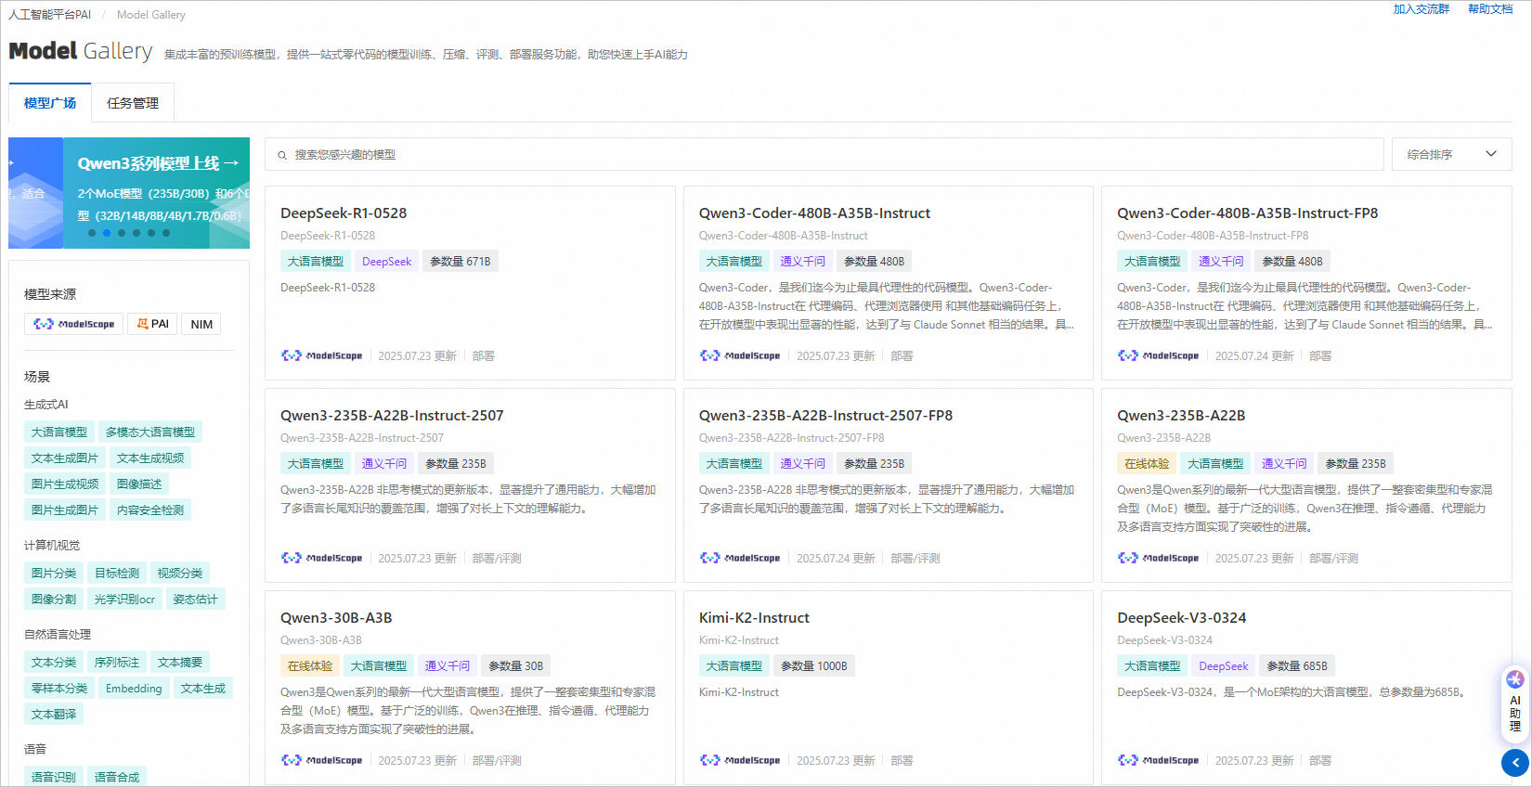Click ModelScope logo on Qwen3-Coder-480B-A35B-Instruct-FP8 card
This screenshot has width=1532, height=787.
click(x=1158, y=355)
